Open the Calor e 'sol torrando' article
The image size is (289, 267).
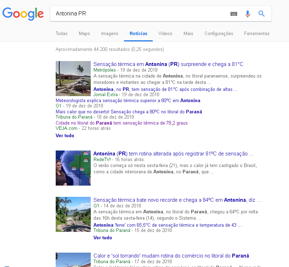(171, 256)
